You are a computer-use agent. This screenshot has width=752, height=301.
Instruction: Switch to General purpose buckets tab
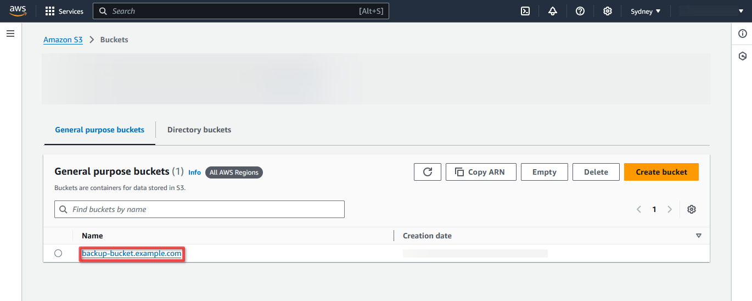coord(100,130)
